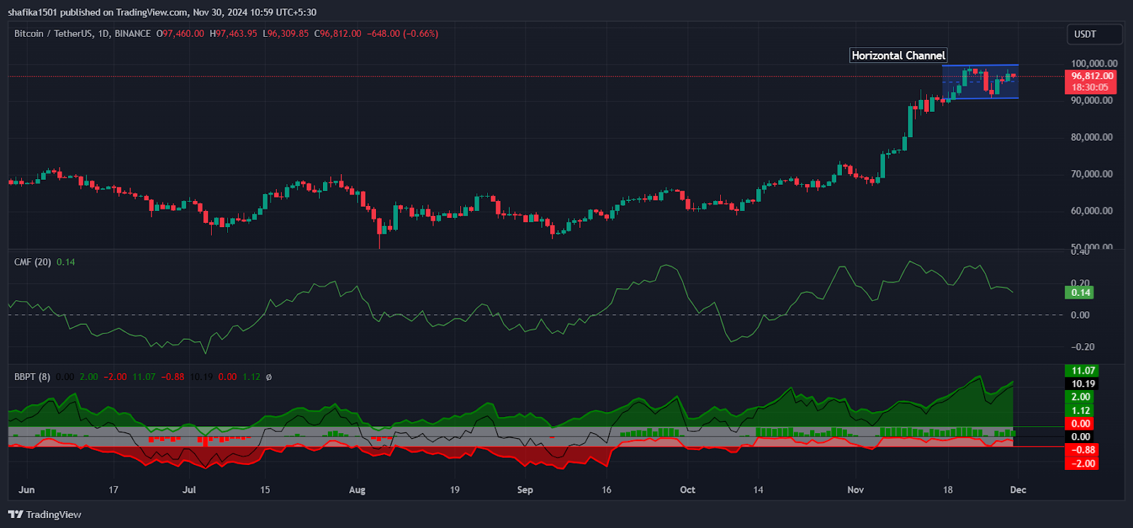
Task: Click the 18:30:05 bar countdown timer
Action: pyautogui.click(x=1091, y=87)
